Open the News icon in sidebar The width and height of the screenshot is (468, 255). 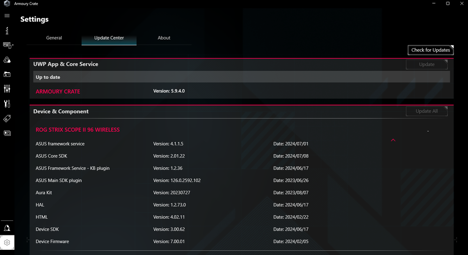coord(7,133)
